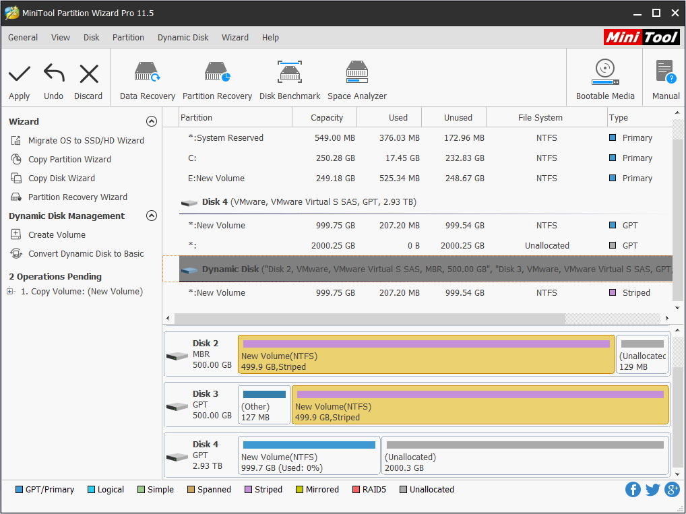
Task: Select Disk 4 drive icon in disk map
Action: pyautogui.click(x=177, y=457)
